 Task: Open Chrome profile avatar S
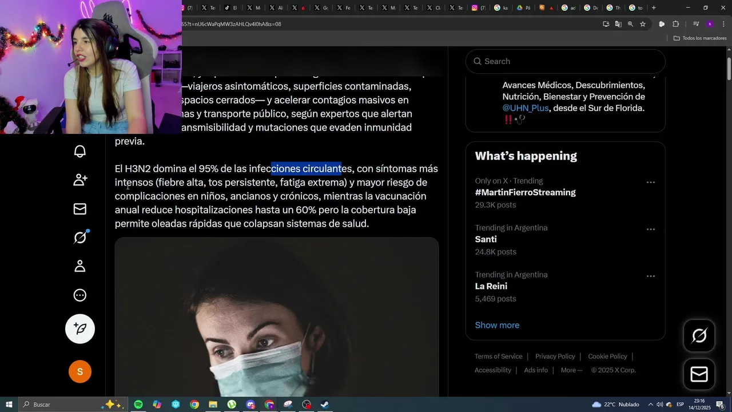(x=710, y=24)
